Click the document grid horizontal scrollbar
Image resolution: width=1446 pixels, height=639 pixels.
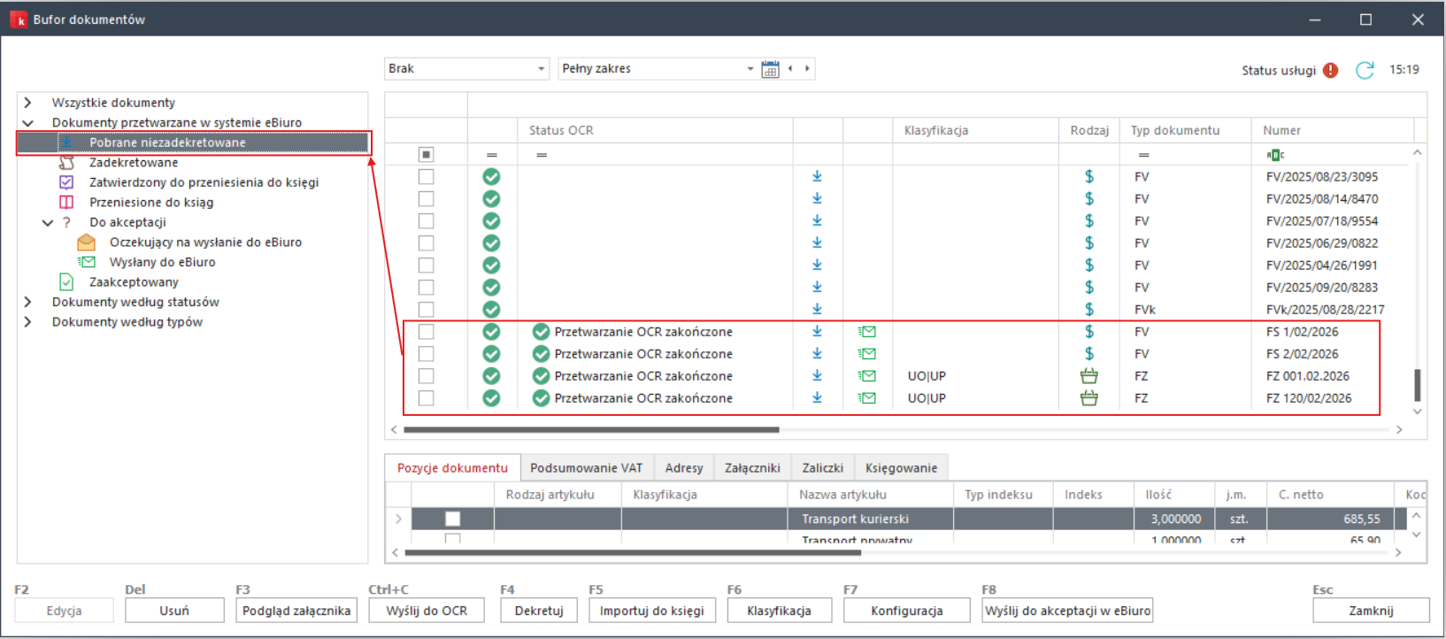(591, 430)
